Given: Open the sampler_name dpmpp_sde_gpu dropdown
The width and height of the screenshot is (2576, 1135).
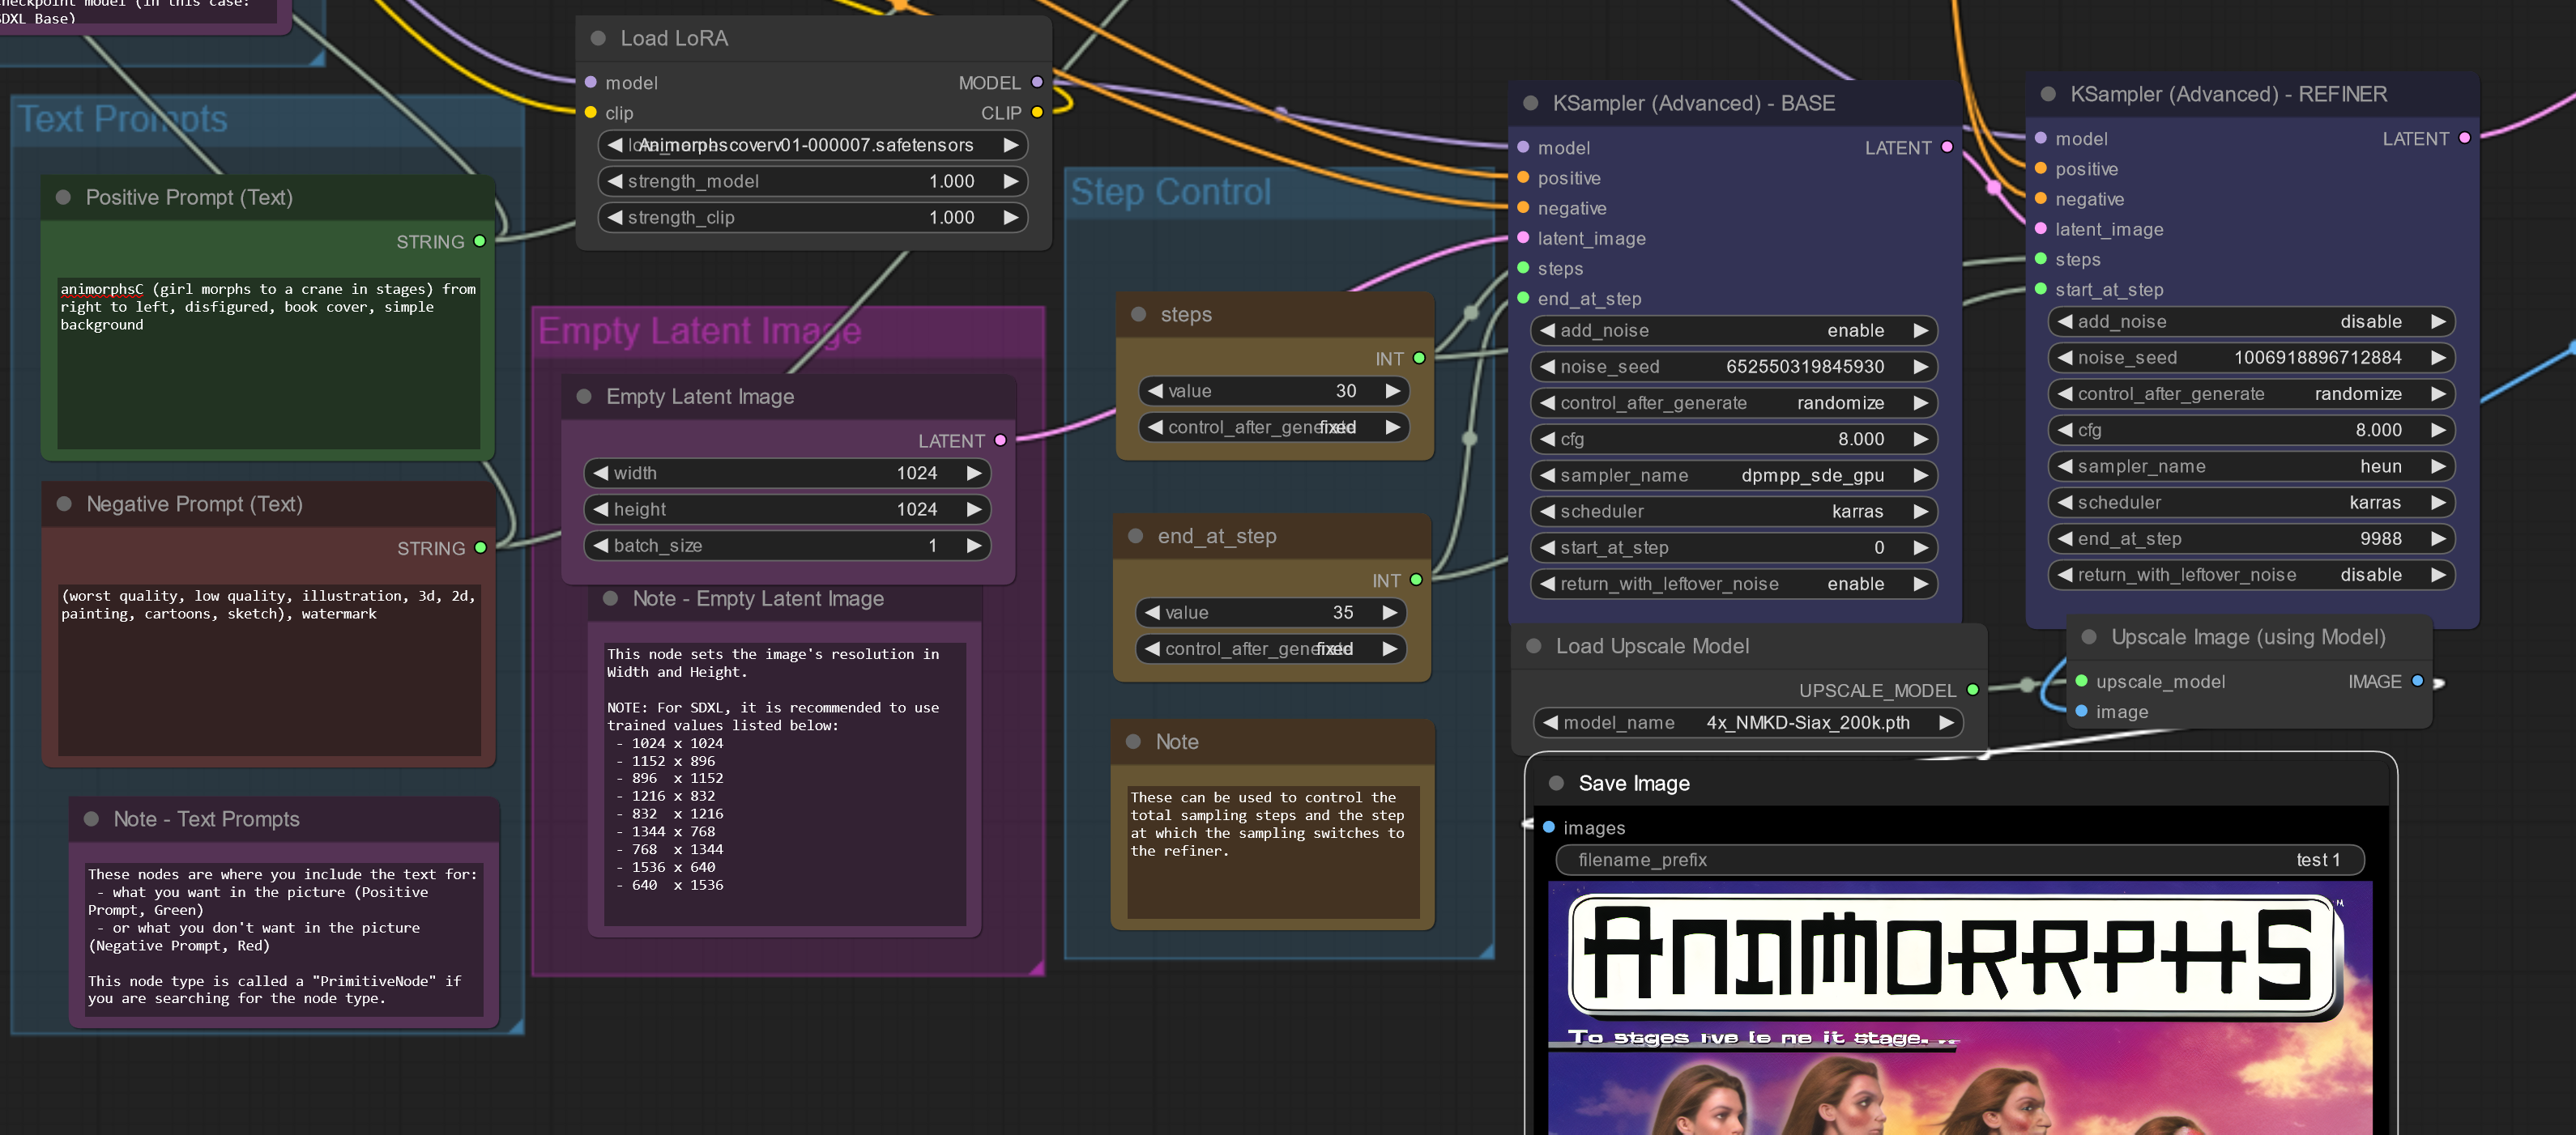Looking at the screenshot, I should [x=1733, y=475].
